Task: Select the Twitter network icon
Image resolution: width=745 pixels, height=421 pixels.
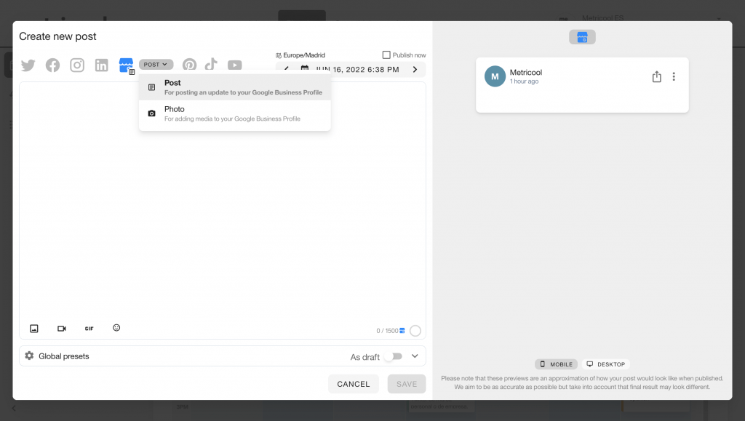Action: [x=28, y=65]
